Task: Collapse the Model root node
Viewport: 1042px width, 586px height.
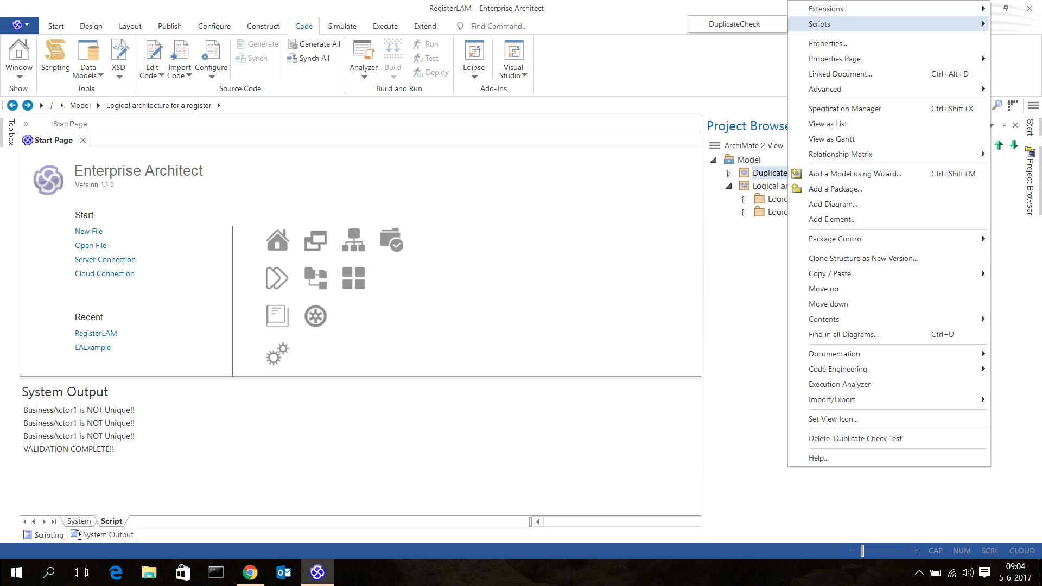Action: (x=714, y=160)
